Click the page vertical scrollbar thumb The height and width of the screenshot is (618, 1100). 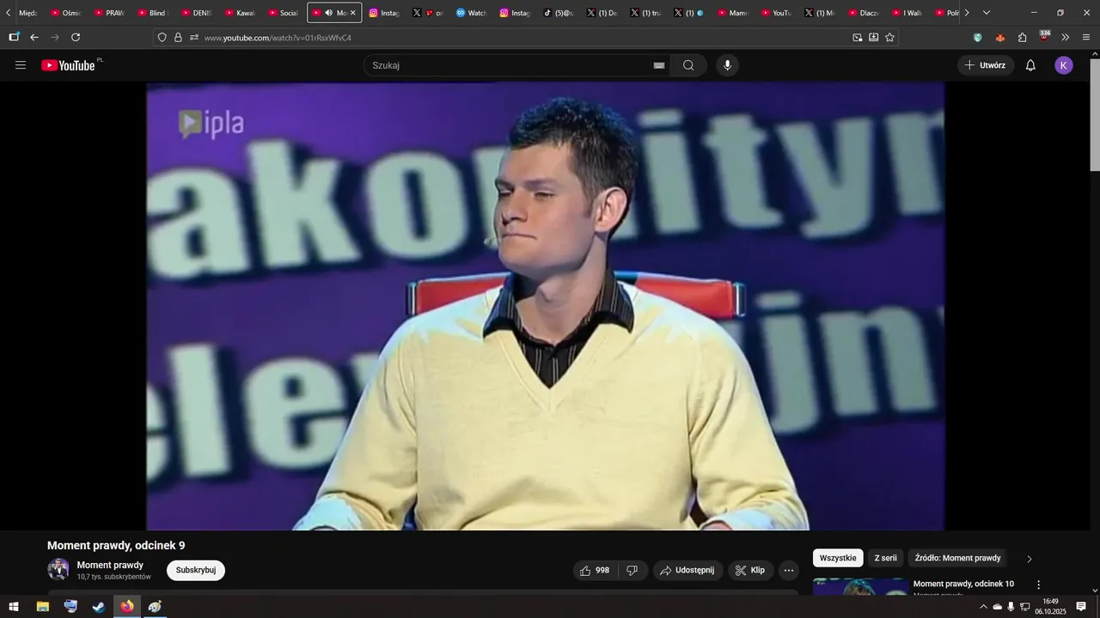click(1094, 115)
